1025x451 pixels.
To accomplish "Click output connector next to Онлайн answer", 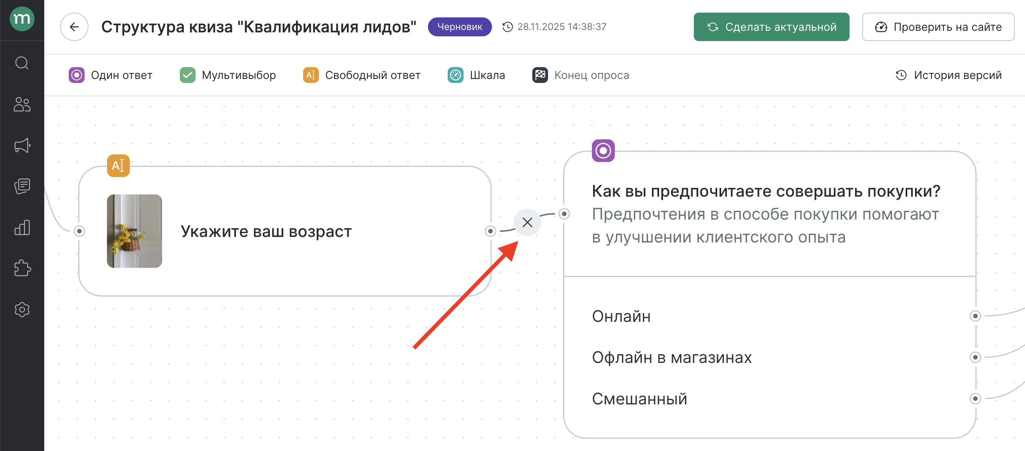I will [x=975, y=316].
